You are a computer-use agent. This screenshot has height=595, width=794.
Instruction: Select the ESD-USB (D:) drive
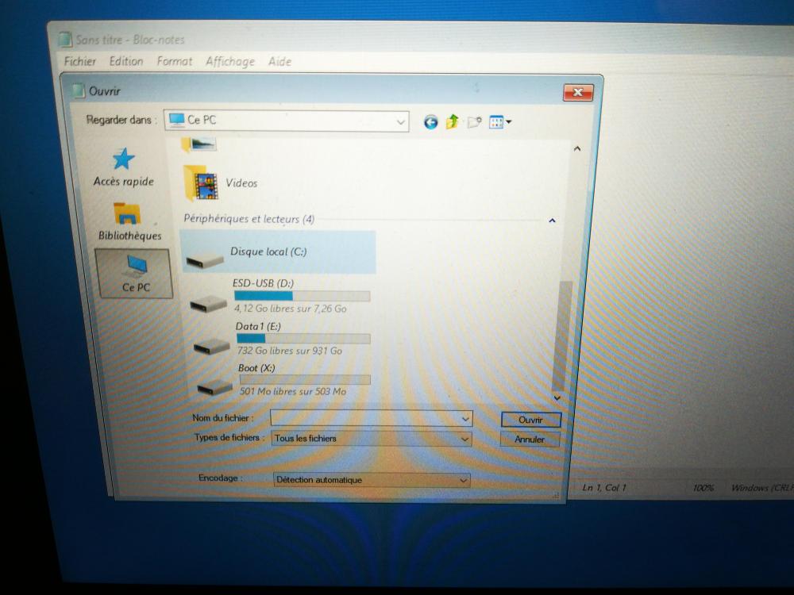tap(281, 296)
